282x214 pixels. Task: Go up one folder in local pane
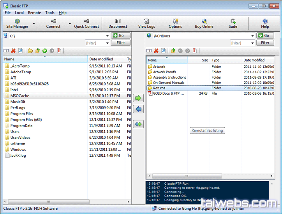[38, 51]
